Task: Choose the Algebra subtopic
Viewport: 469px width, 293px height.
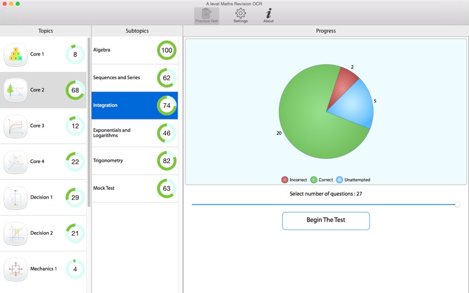Action: click(135, 50)
